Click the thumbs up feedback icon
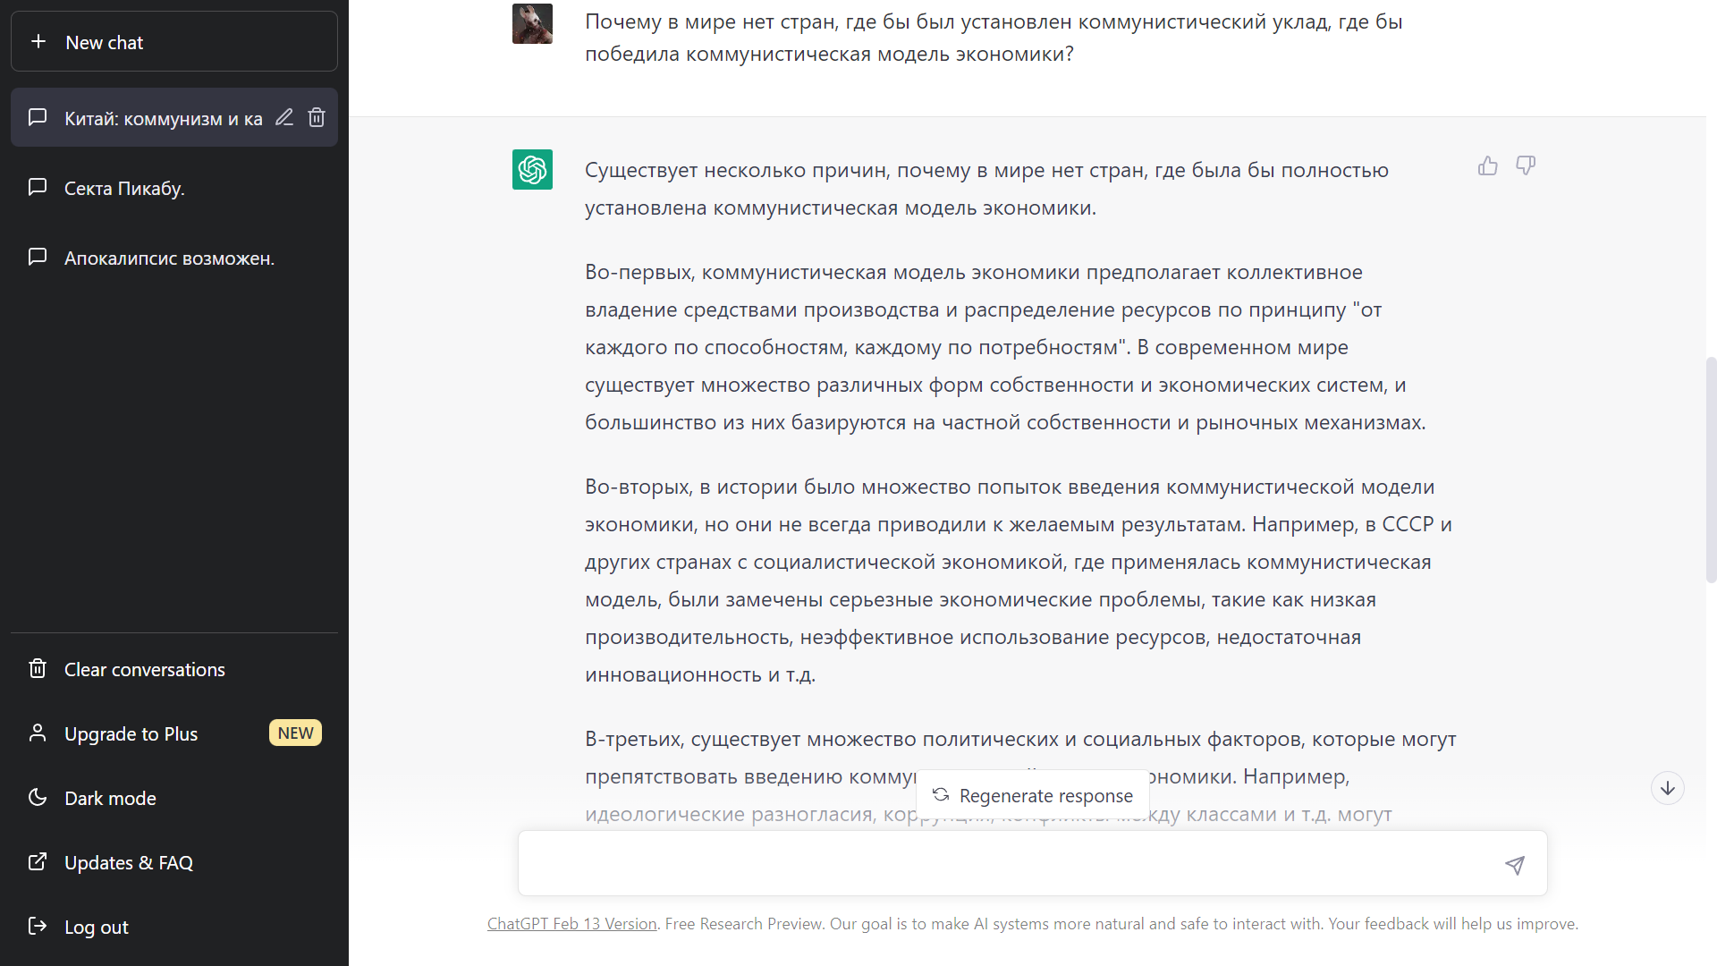This screenshot has height=966, width=1717. 1487,165
